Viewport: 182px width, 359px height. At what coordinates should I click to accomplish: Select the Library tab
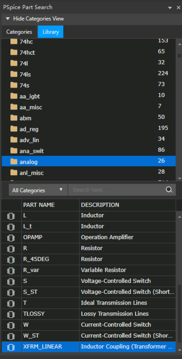coord(51,32)
